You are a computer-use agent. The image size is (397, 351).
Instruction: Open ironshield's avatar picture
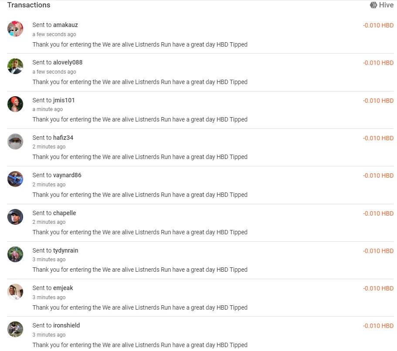pyautogui.click(x=15, y=329)
